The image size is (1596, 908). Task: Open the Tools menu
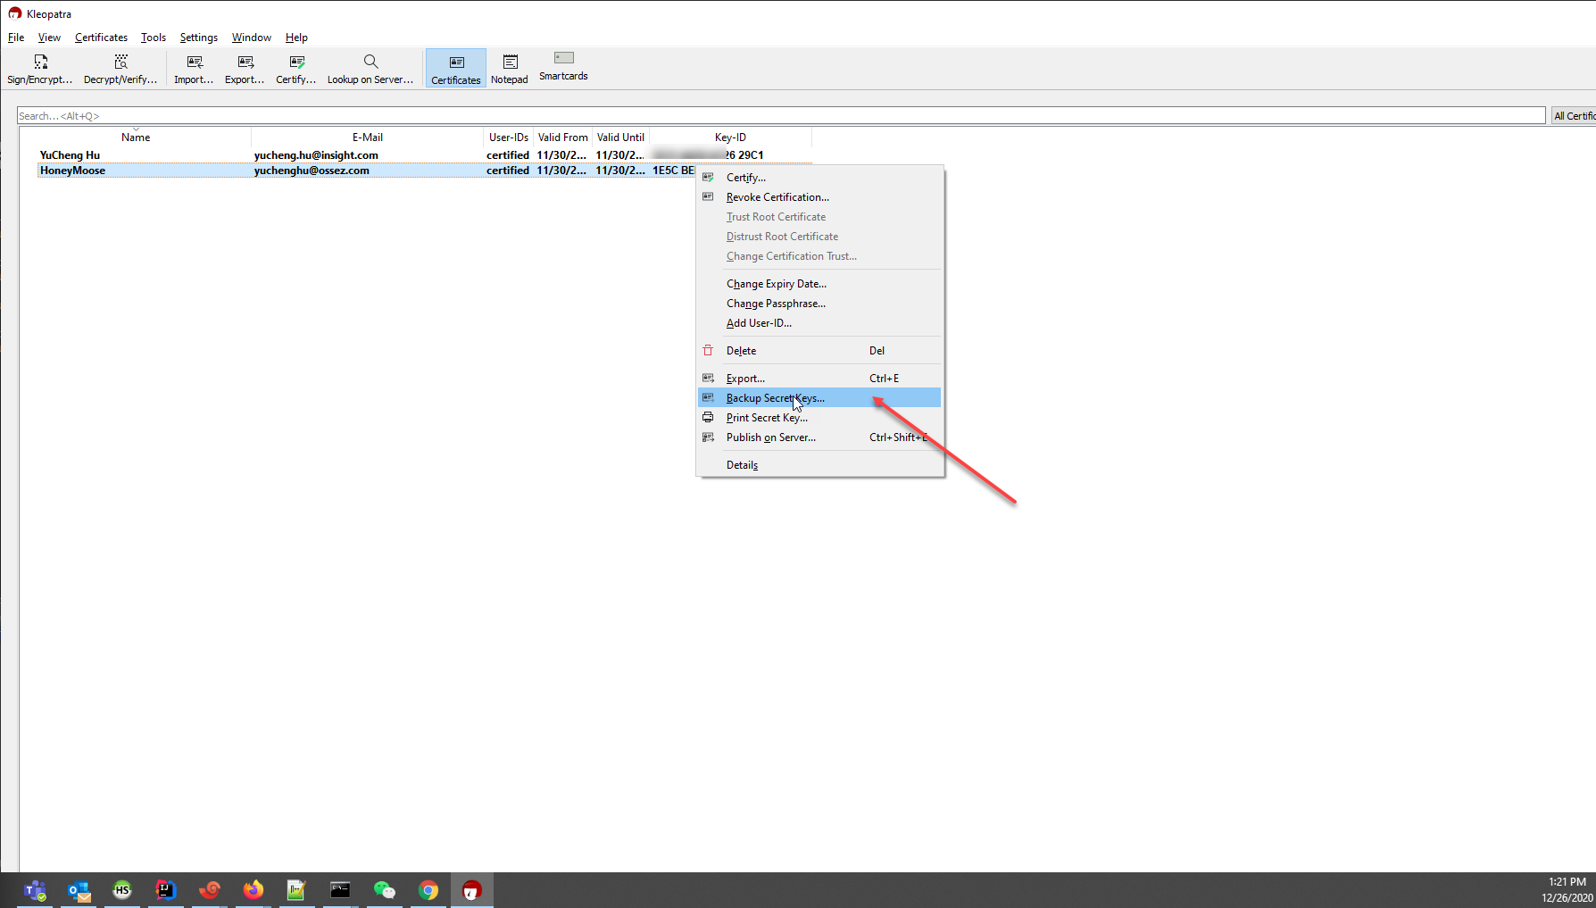(x=154, y=37)
